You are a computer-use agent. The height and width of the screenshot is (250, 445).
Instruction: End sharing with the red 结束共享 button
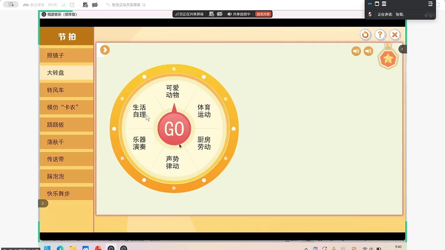click(x=263, y=14)
